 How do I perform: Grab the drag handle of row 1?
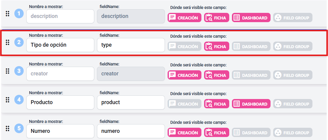point(8,13)
